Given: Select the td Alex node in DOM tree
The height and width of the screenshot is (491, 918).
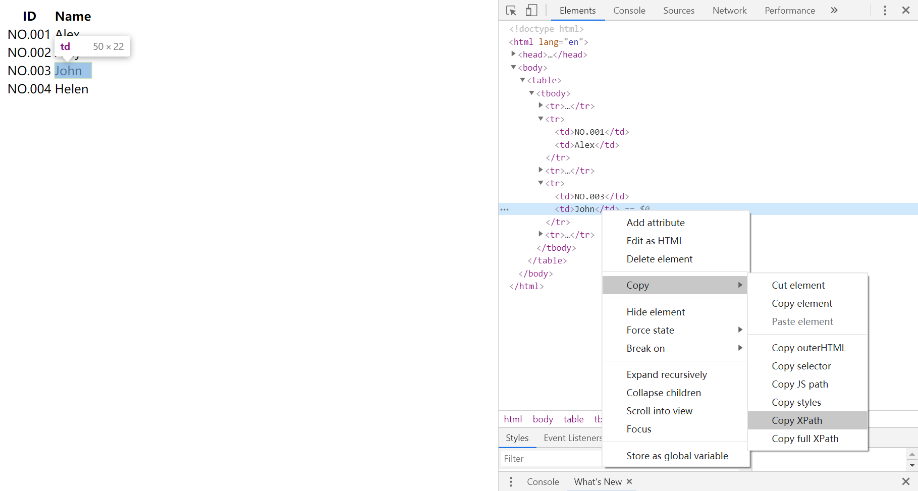Looking at the screenshot, I should (587, 145).
